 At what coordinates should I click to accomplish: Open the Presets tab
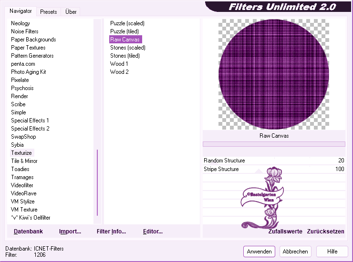tap(48, 12)
